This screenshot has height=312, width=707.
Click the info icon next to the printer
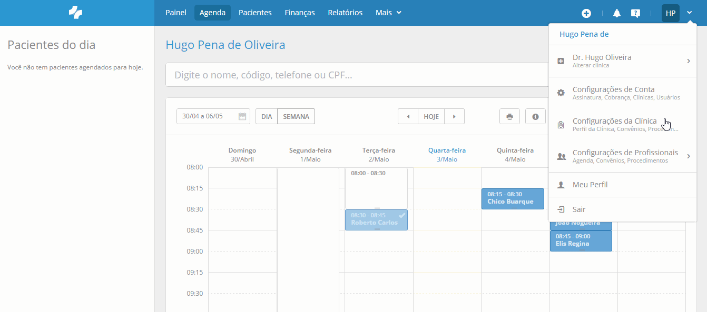(x=535, y=116)
